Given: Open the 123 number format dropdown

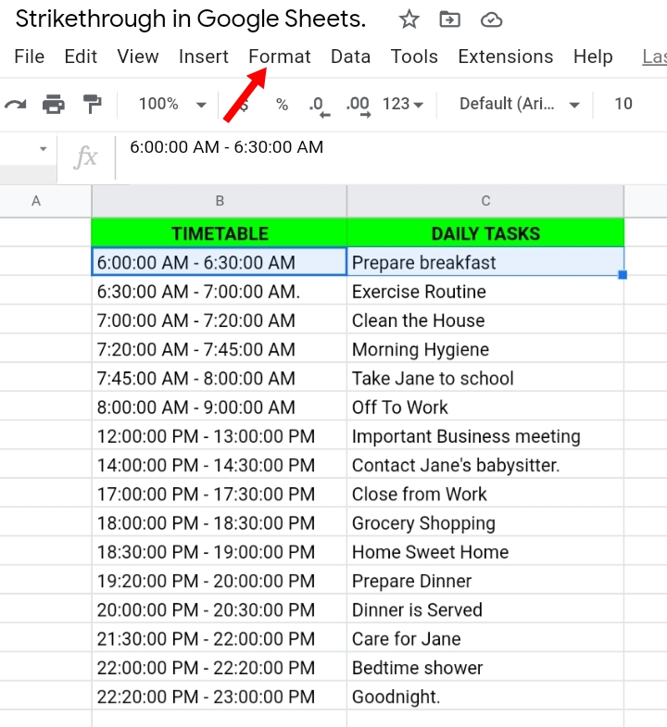Looking at the screenshot, I should [403, 104].
